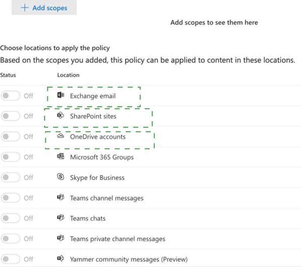This screenshot has height=267, width=301.
Task: Switch on the OneDrive accounts toggle
Action: point(10,137)
